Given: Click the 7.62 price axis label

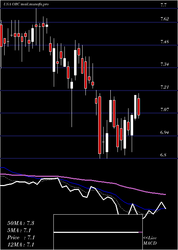Looking at the screenshot, I should pos(164,19).
